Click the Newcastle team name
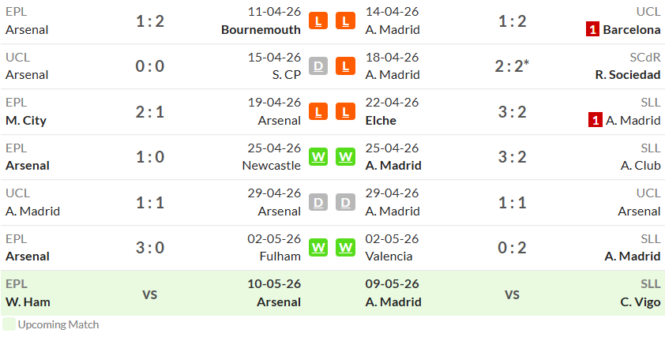Screen dimensions: 665x337 272,166
